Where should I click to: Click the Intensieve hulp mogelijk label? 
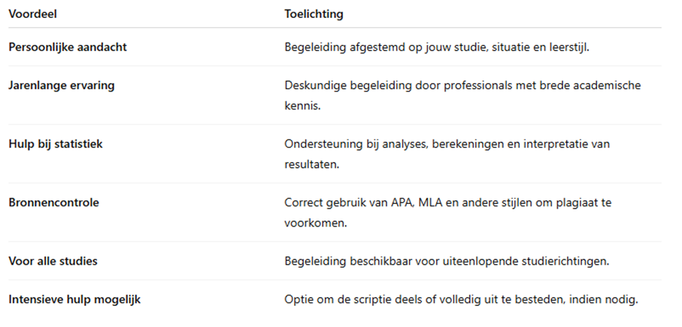point(74,299)
